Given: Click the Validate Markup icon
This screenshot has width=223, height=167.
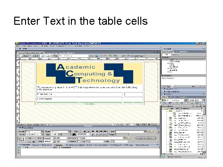Looking at the screenshot, I should (123, 56).
